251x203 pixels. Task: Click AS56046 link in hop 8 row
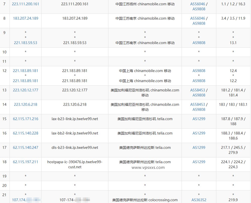click(197, 18)
